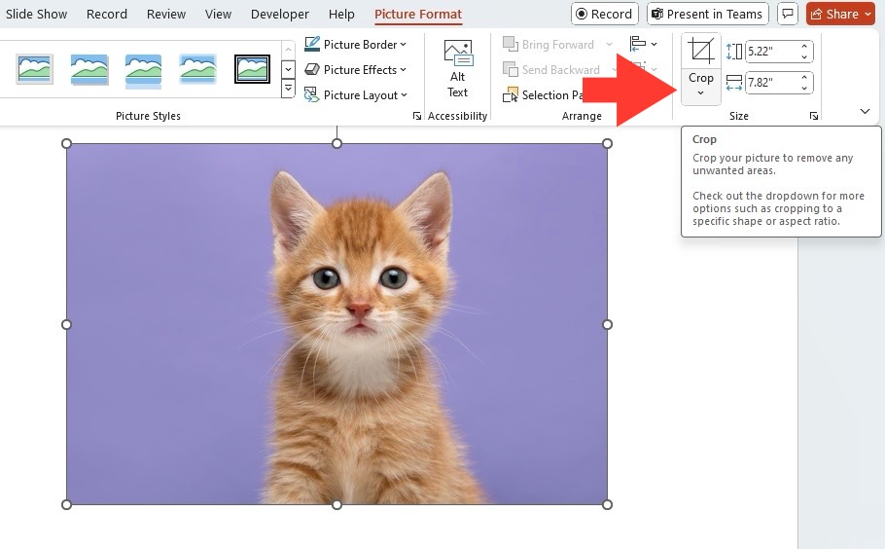Screen dimensions: 885x549
Task: Switch to the Developer tab
Action: [x=280, y=15]
